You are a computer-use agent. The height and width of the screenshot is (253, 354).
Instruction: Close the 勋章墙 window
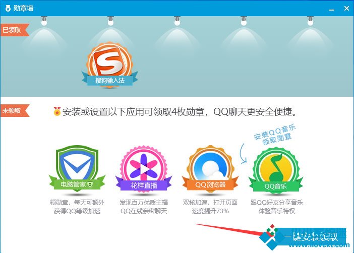346,9
